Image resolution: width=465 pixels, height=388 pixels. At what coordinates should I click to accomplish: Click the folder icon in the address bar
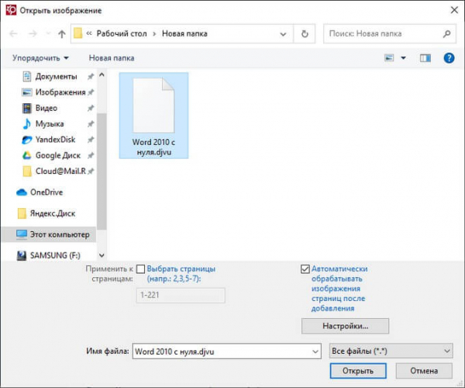point(77,33)
